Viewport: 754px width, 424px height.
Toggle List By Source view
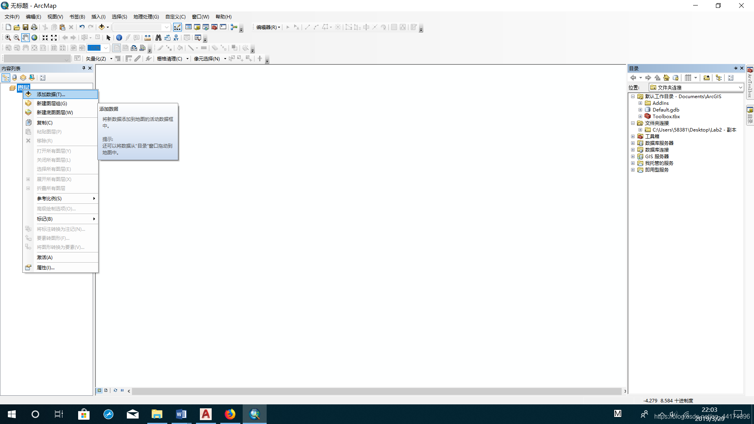tap(15, 78)
